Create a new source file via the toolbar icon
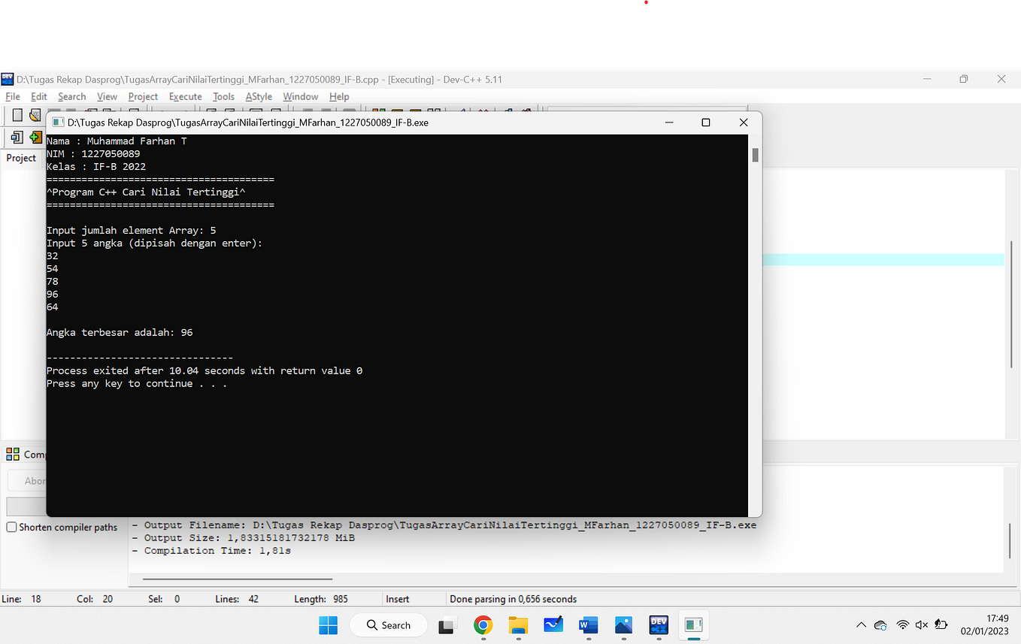This screenshot has width=1021, height=644. 17,114
